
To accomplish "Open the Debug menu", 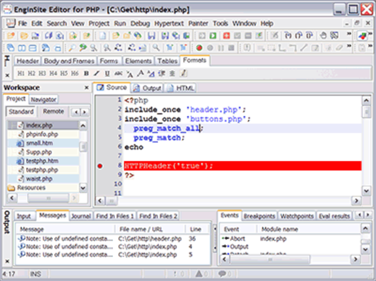I will tap(140, 24).
